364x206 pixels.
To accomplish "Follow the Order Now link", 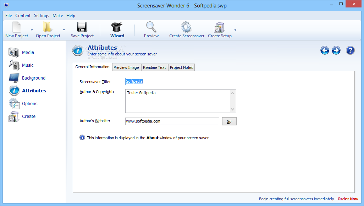I will click(x=348, y=199).
